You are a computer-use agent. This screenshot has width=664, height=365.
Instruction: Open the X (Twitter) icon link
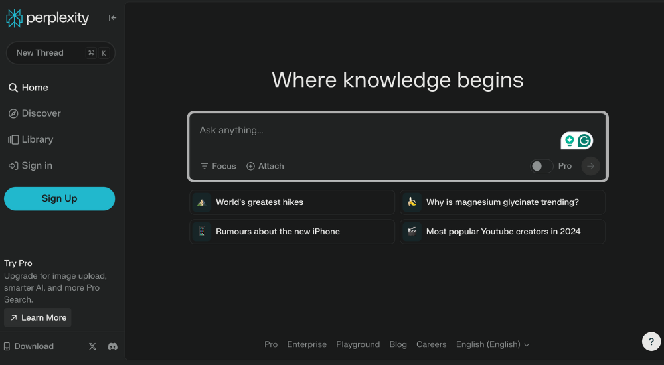[92, 346]
